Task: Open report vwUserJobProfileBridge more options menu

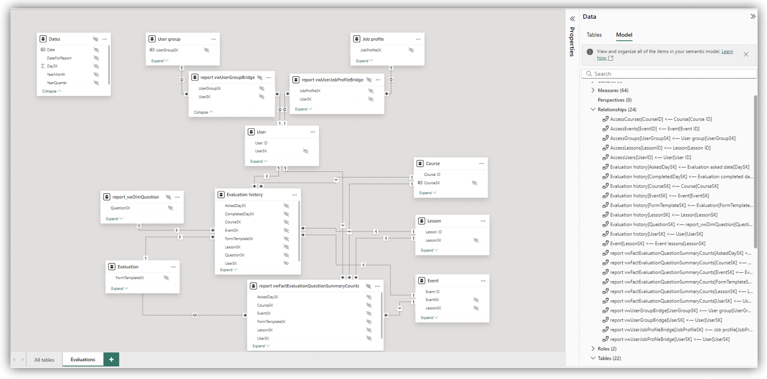Action: pyautogui.click(x=378, y=80)
